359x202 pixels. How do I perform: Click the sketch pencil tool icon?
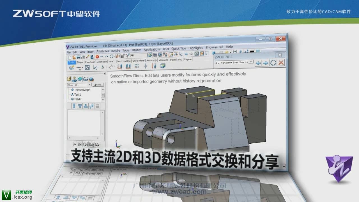coord(71,67)
